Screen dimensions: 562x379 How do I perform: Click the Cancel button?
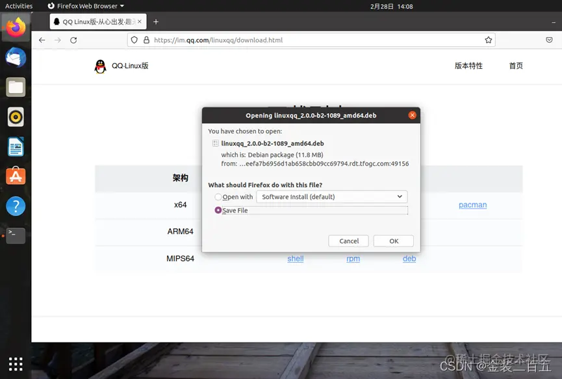[348, 241]
